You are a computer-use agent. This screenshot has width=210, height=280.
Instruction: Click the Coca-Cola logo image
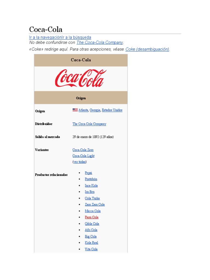81,78
